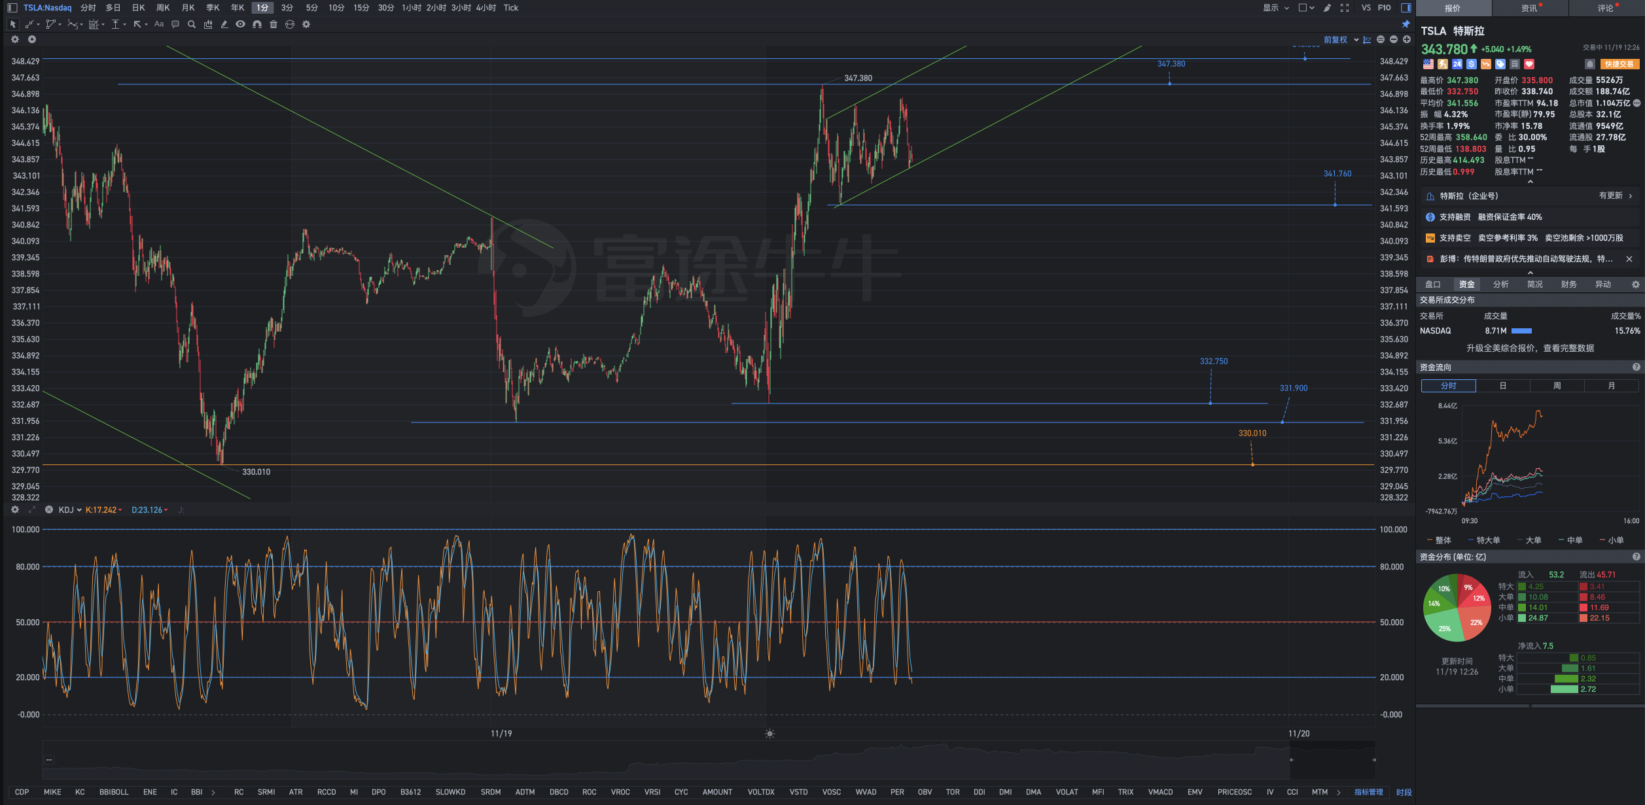The width and height of the screenshot is (1645, 805).
Task: Set a price alert with bell icon
Action: click(1589, 64)
